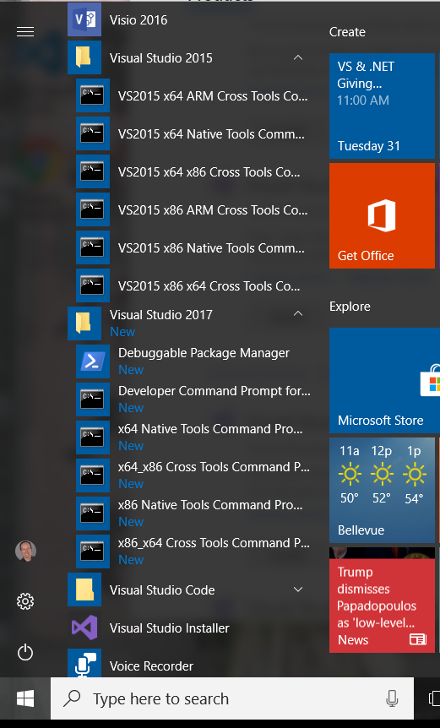Screen dimensions: 440x728
Task: Expand the Visual Studio Code folder chevron
Action: point(298,589)
